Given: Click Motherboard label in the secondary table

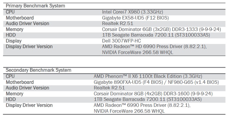Looking at the screenshot, I should pyautogui.click(x=20, y=82).
